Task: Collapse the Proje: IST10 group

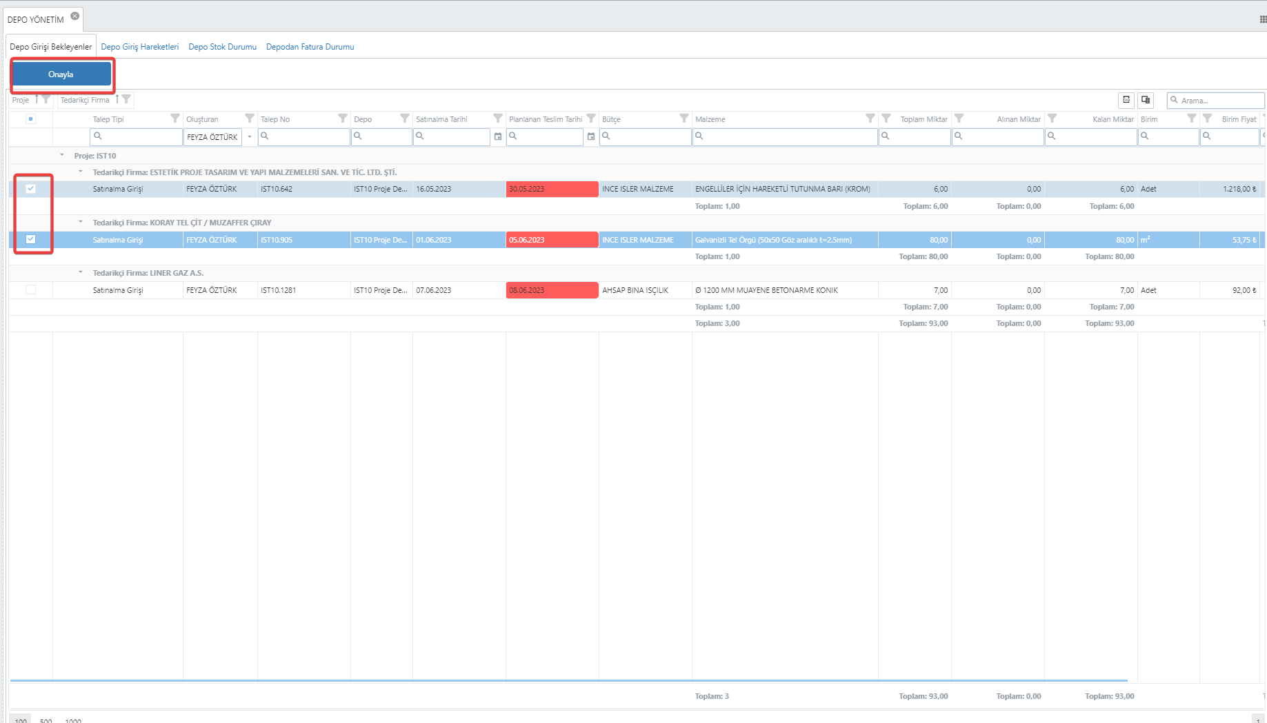Action: 62,155
